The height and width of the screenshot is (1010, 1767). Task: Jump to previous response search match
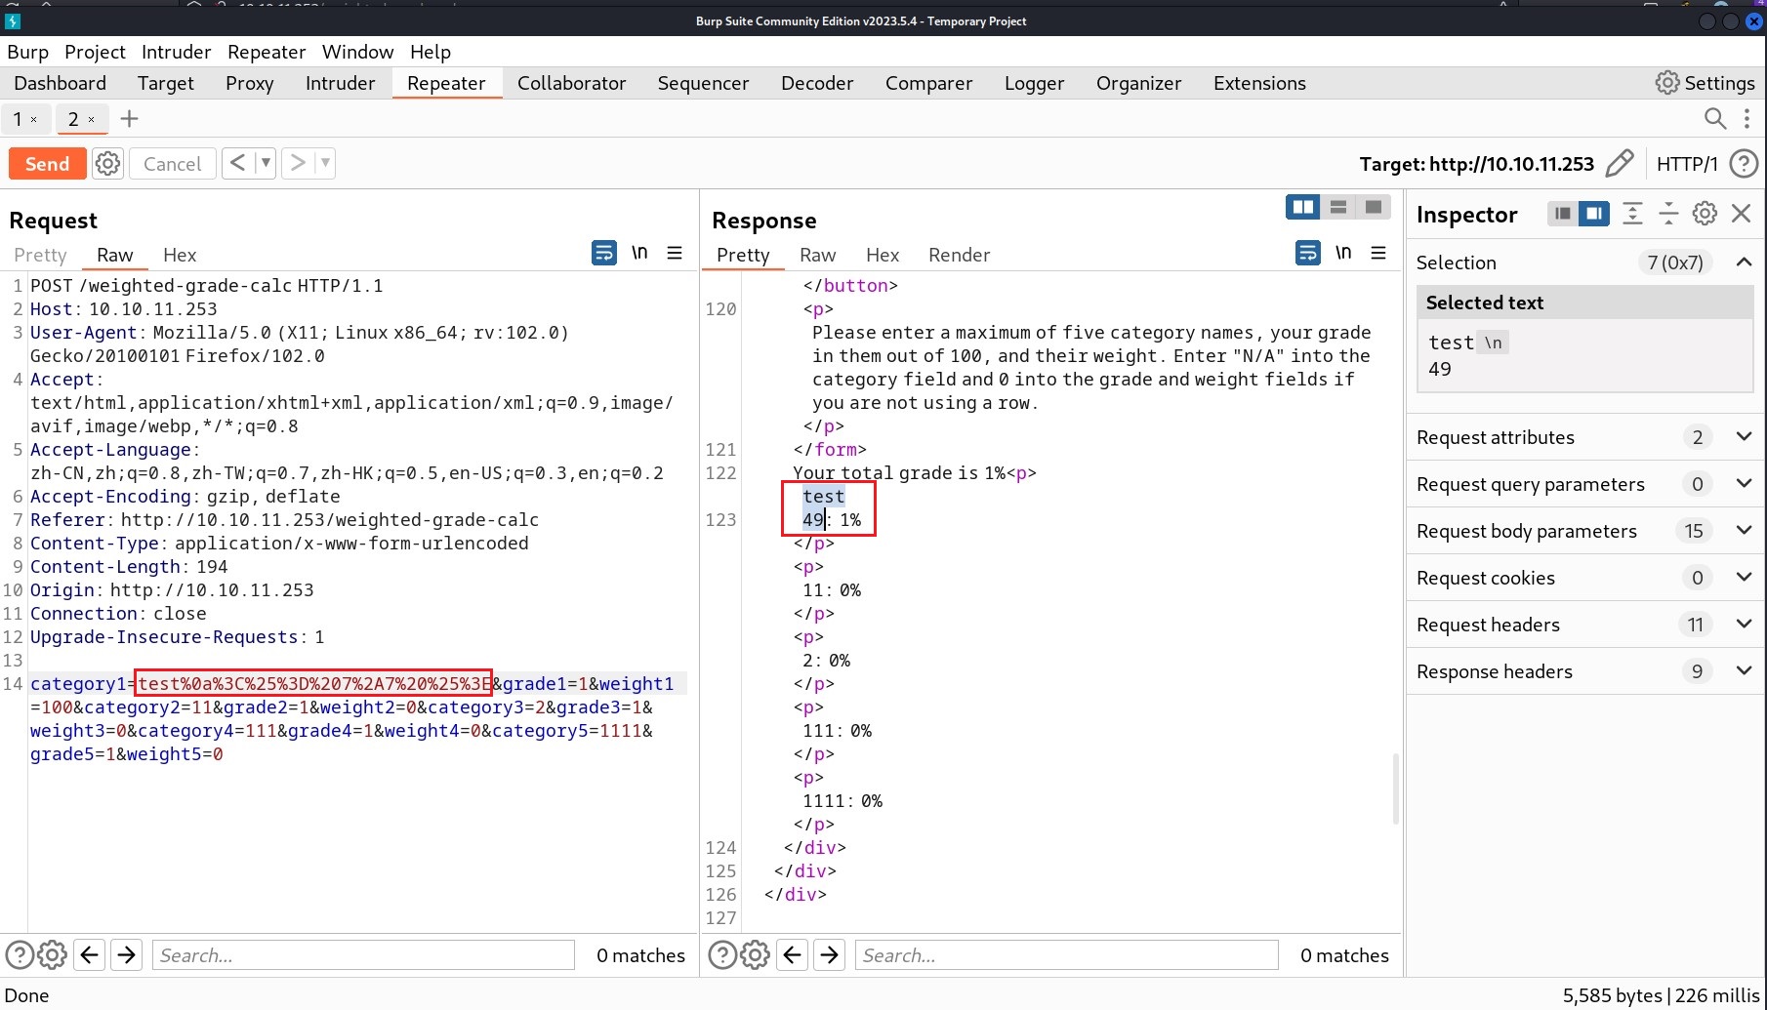pyautogui.click(x=793, y=954)
